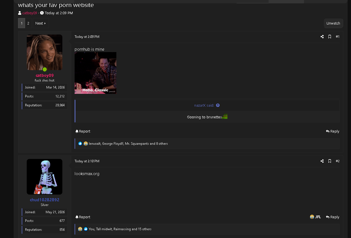This screenshot has height=238, width=351.
Task: Click chud10282892's posts count 677
Action: [x=62, y=221]
